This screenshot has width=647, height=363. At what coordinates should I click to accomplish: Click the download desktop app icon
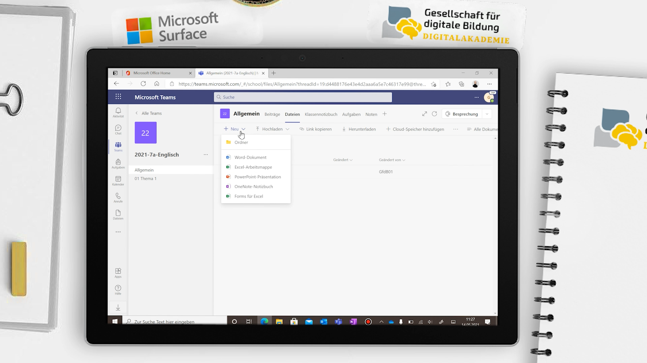(118, 308)
